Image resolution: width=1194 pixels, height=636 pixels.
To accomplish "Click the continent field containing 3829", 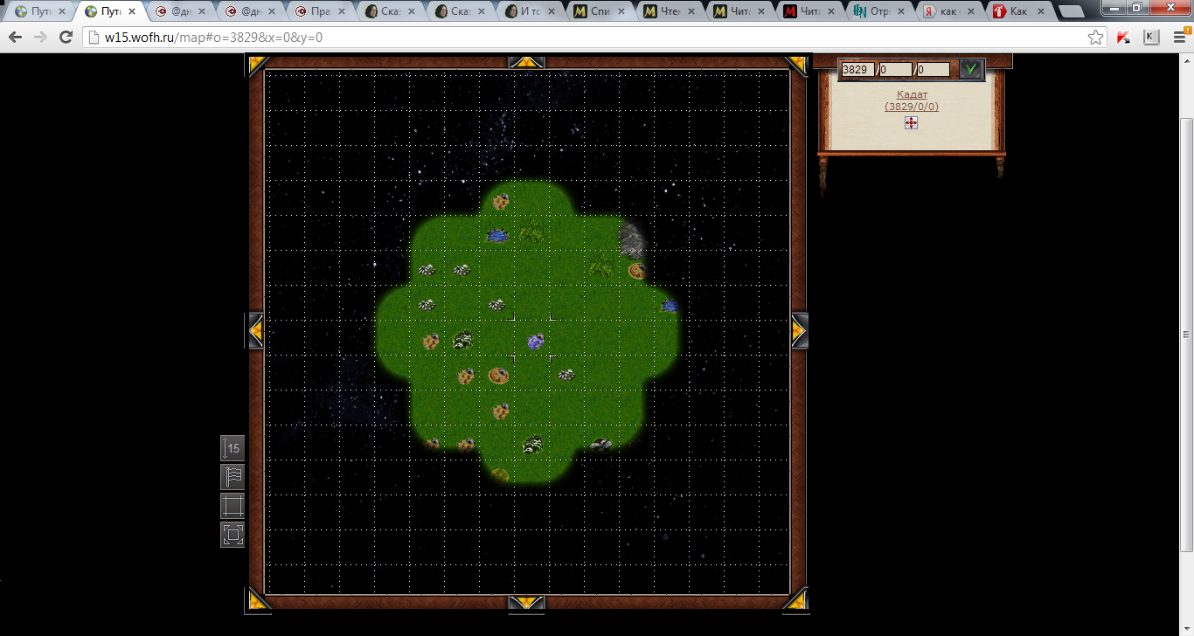I will pyautogui.click(x=857, y=70).
